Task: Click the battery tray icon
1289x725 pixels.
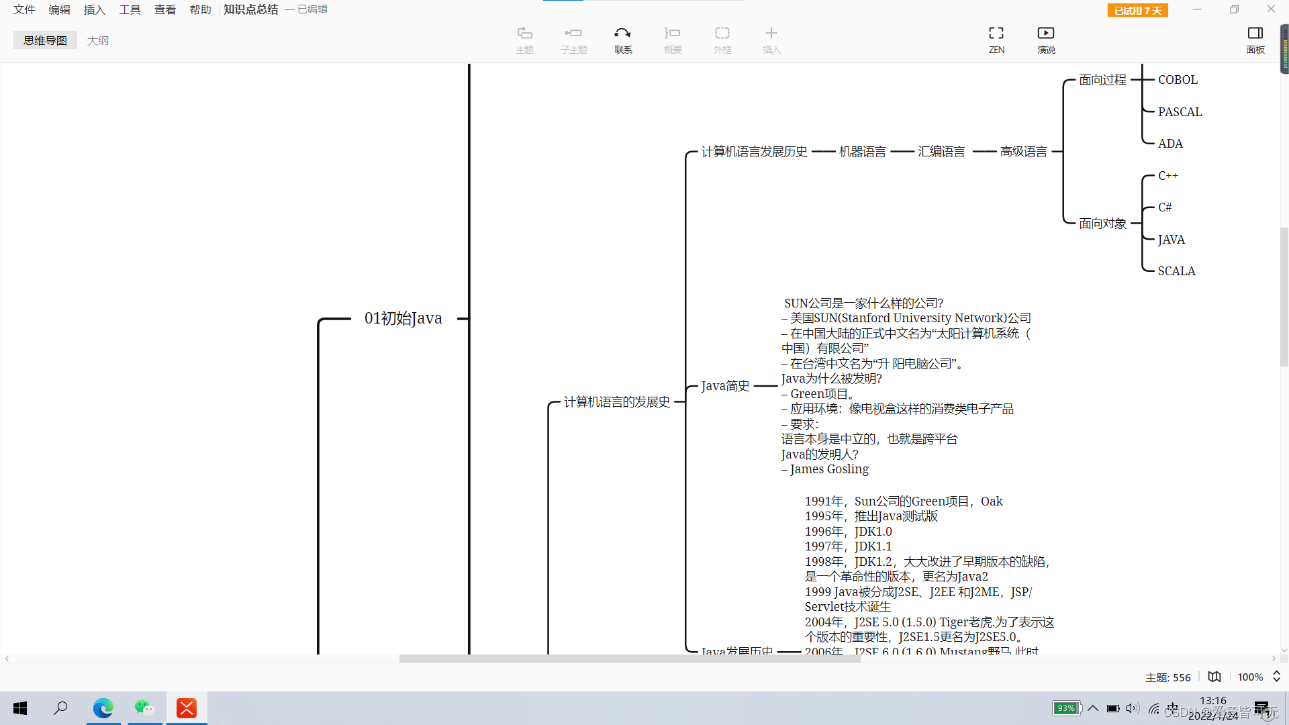Action: 1112,708
